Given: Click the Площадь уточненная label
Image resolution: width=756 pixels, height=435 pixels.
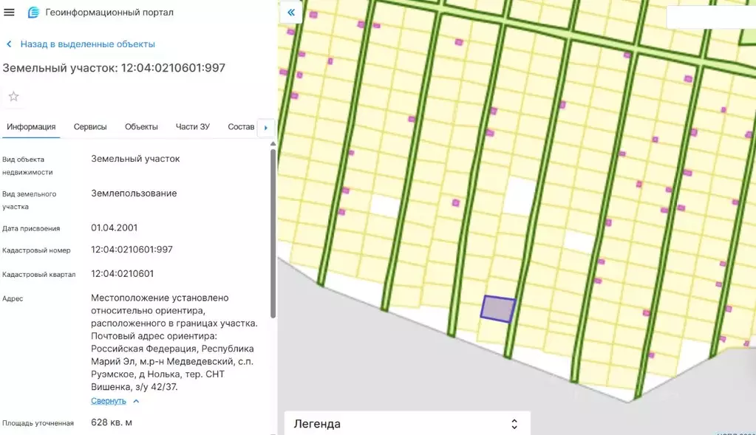Looking at the screenshot, I should click(x=38, y=423).
